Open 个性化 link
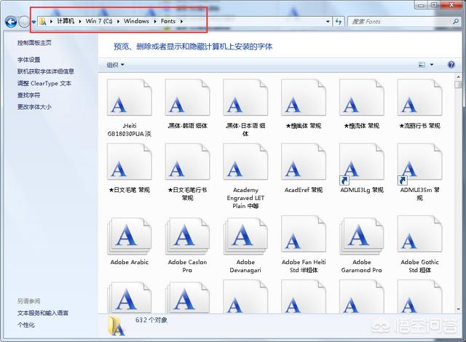This screenshot has height=342, width=466. [26, 325]
